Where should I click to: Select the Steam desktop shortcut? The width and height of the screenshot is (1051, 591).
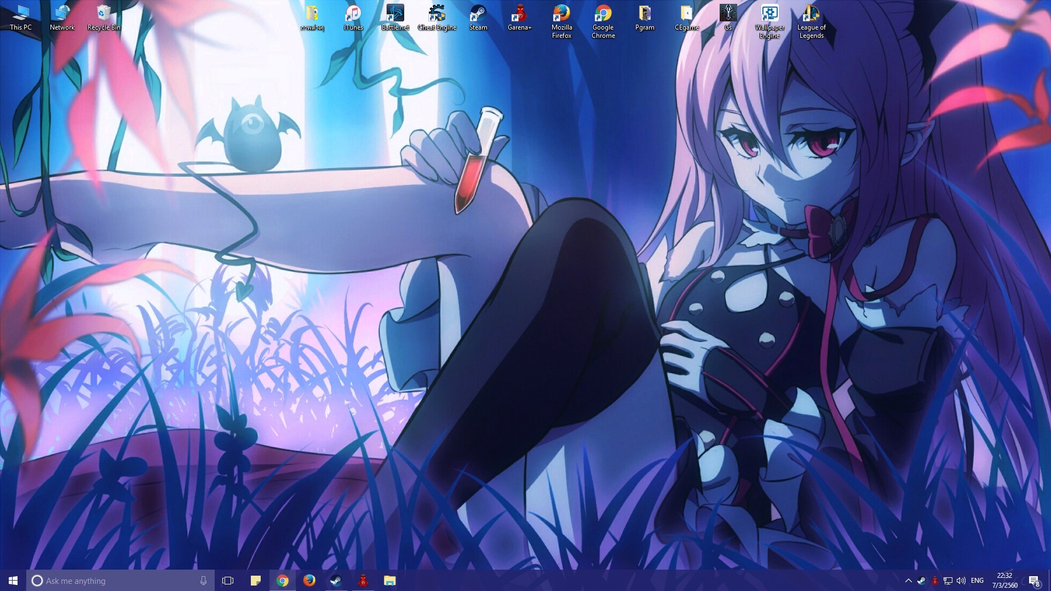click(478, 18)
